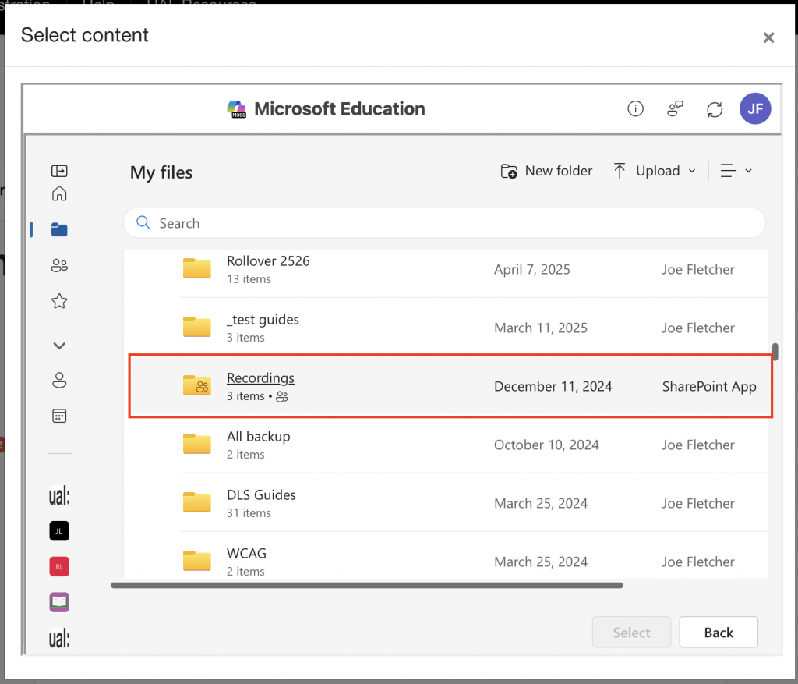The image size is (798, 684).
Task: Close the Select content dialog
Action: [768, 37]
